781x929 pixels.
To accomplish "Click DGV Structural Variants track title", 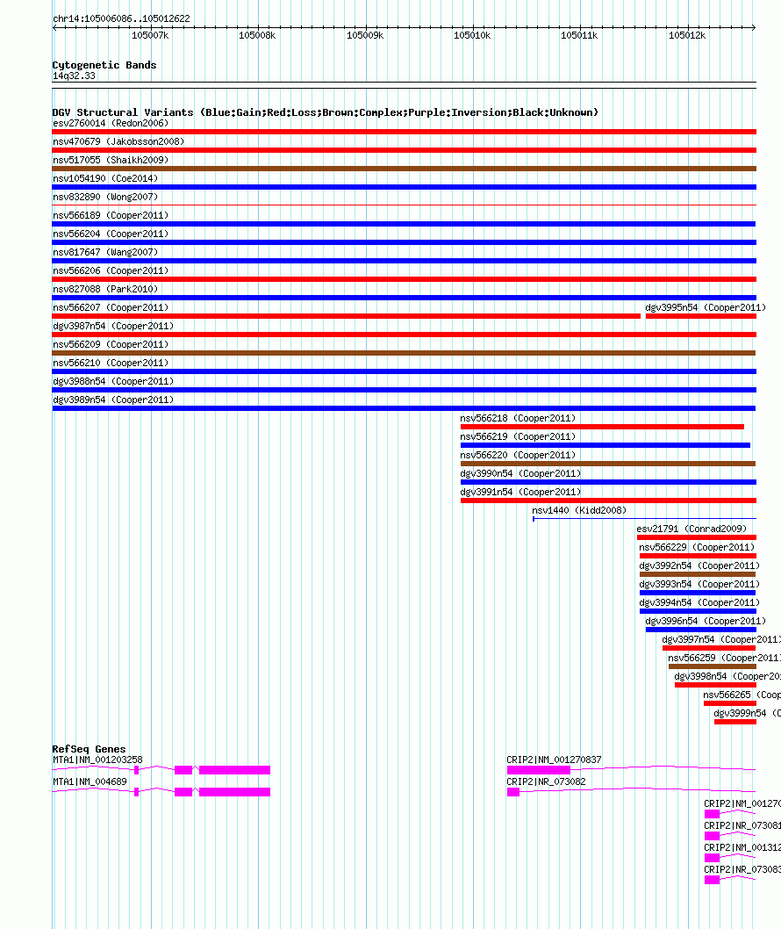I will (325, 112).
